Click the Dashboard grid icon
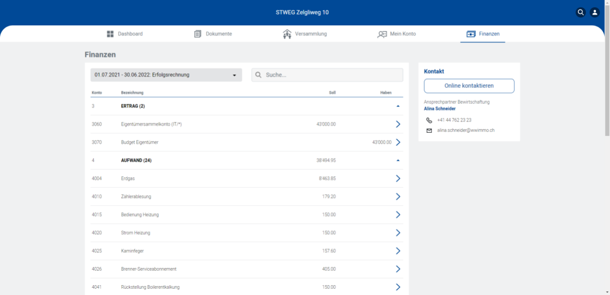This screenshot has width=610, height=295. tap(110, 34)
